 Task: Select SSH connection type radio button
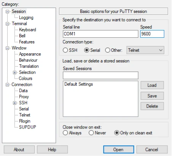[x=65, y=50]
